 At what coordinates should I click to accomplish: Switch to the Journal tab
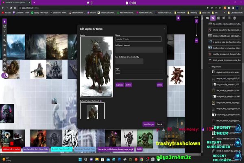(x=218, y=18)
